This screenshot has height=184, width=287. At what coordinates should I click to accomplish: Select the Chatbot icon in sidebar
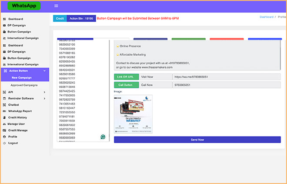pos(5,105)
